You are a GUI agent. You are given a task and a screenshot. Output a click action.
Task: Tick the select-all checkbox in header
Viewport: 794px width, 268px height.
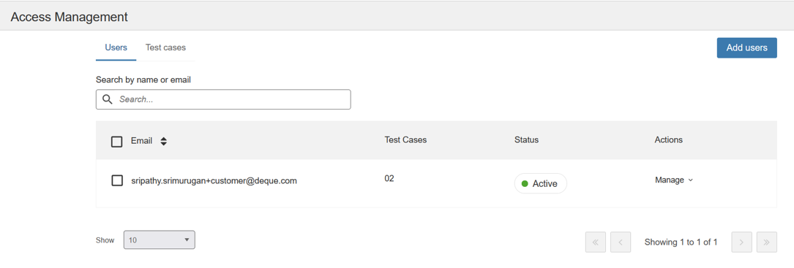click(x=117, y=142)
